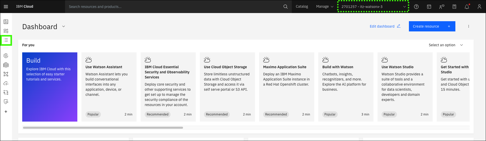Click the horizontal scrollbar under tutorials
486x141 pixels.
(103, 128)
